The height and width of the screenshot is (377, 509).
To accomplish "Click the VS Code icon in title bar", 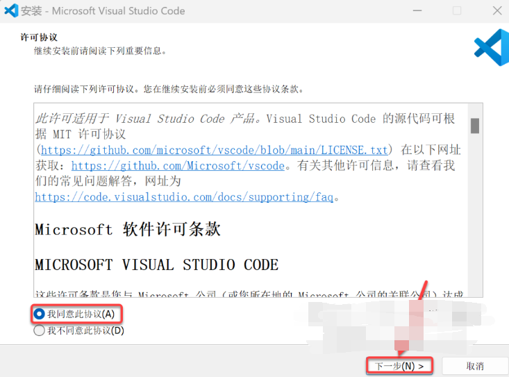I will [x=11, y=10].
